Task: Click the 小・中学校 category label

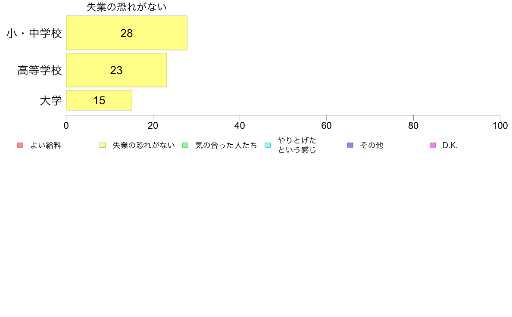Action: (34, 33)
